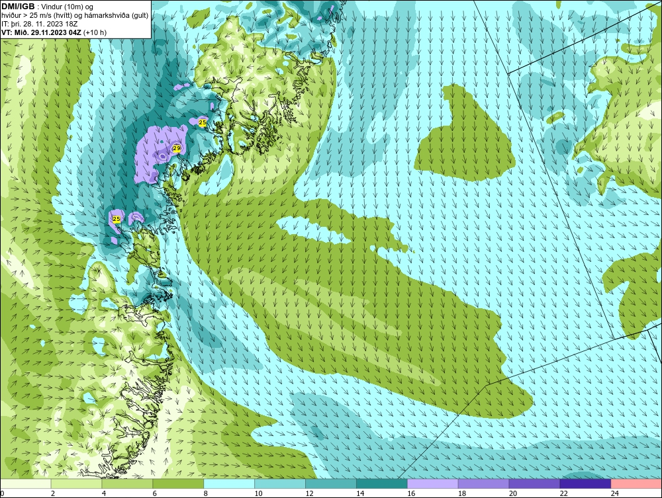Click the legend label '16'
662x498 pixels.
coord(411,493)
